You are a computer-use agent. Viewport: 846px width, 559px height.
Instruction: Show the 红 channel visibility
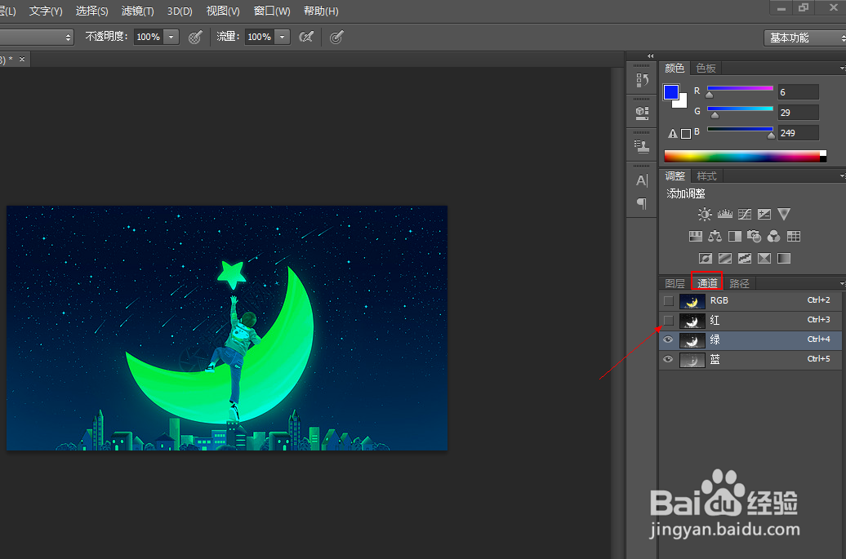coord(669,320)
